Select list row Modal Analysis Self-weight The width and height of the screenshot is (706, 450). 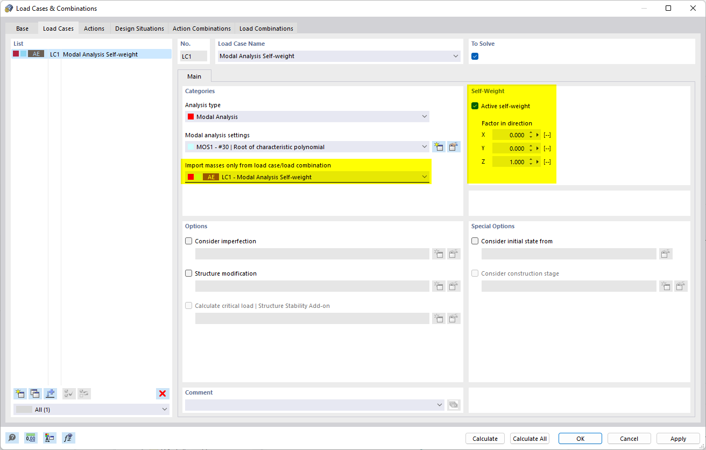click(91, 54)
